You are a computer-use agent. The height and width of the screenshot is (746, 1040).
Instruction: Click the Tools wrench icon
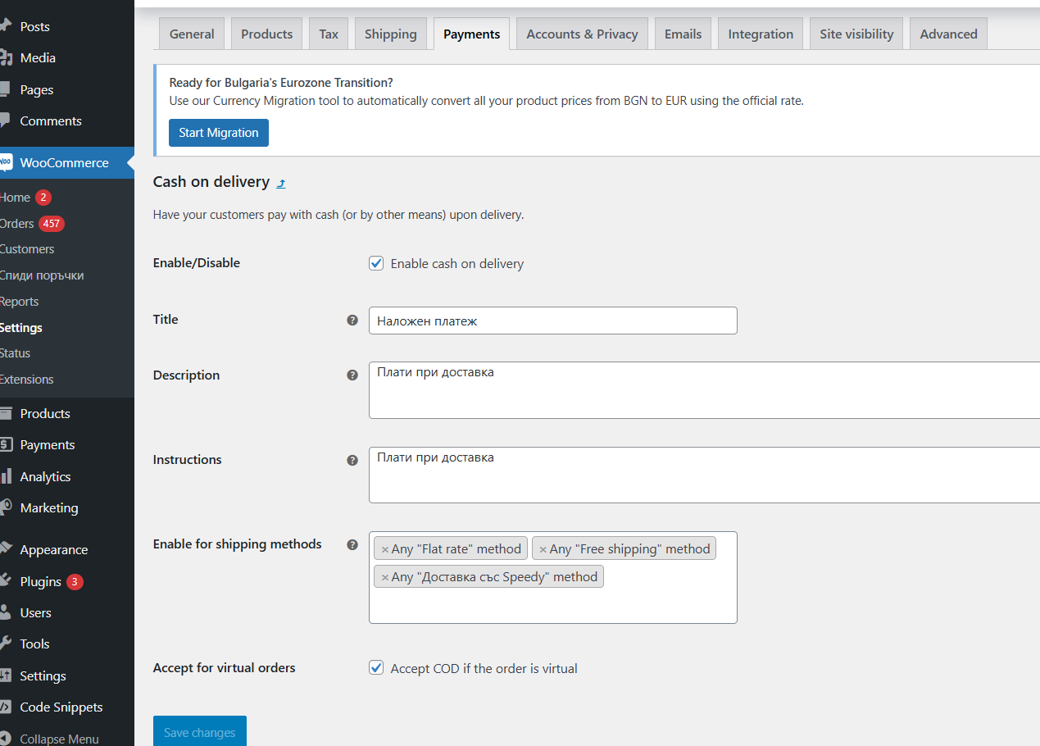point(6,644)
